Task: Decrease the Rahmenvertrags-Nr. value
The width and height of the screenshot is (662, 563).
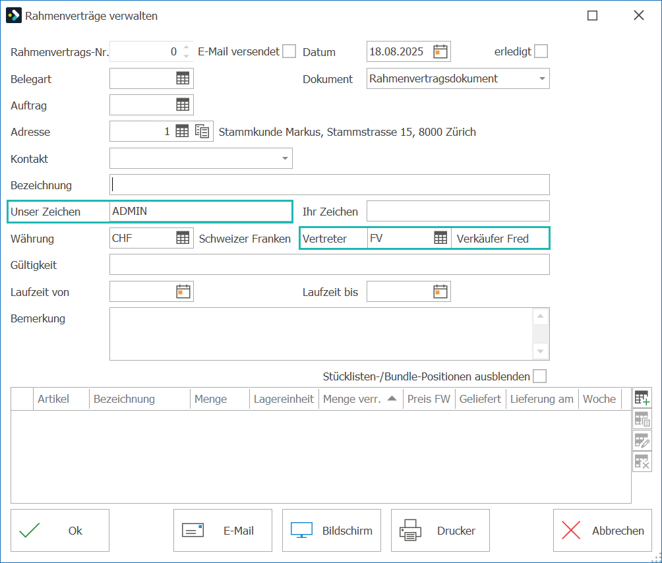Action: (x=186, y=56)
